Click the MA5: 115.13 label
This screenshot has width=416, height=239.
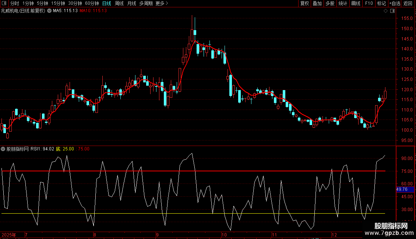click(x=65, y=11)
